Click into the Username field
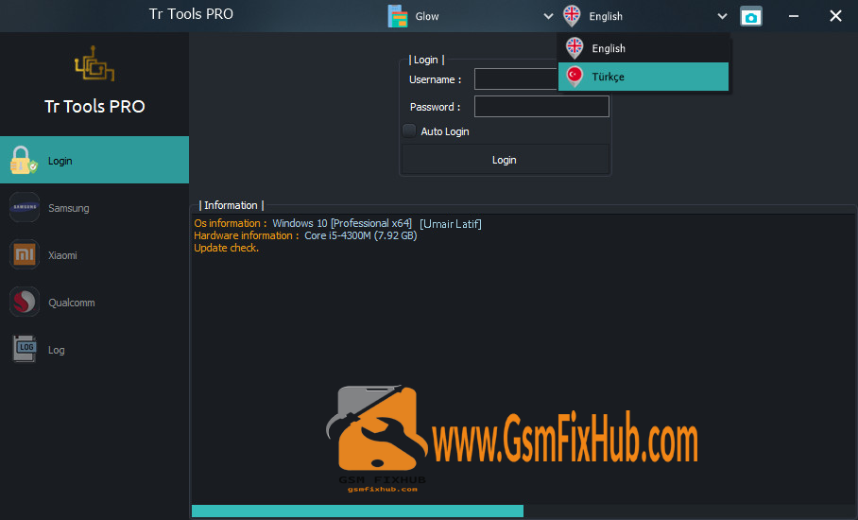The height and width of the screenshot is (520, 858). tap(515, 79)
